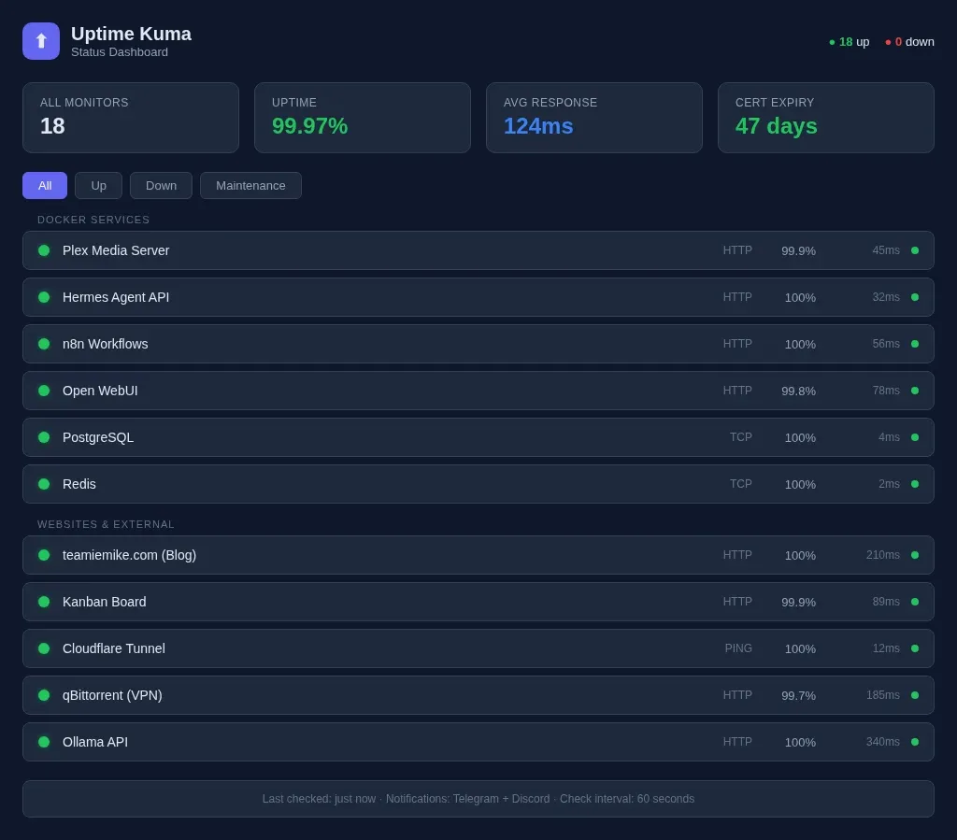Click the Ollama API status dot
The width and height of the screenshot is (957, 840).
pos(44,742)
